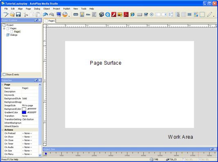The image size is (218, 162).
Task: Open the Publish menu
Action: point(67,9)
